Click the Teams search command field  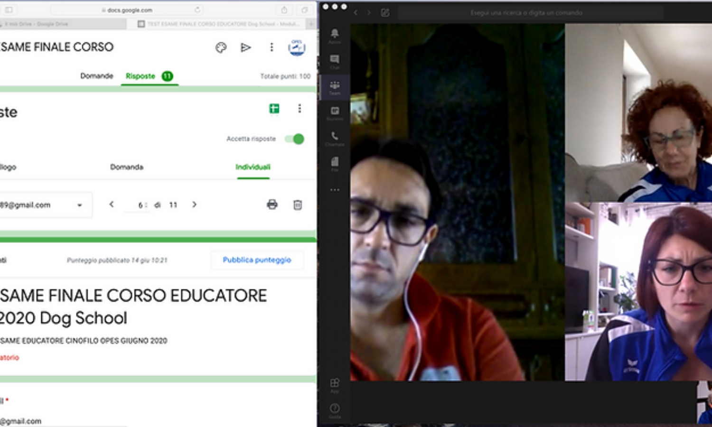tap(526, 13)
